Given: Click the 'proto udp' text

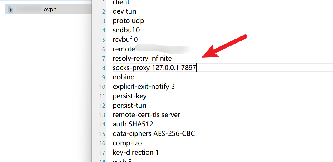Looking at the screenshot, I should click(128, 21).
